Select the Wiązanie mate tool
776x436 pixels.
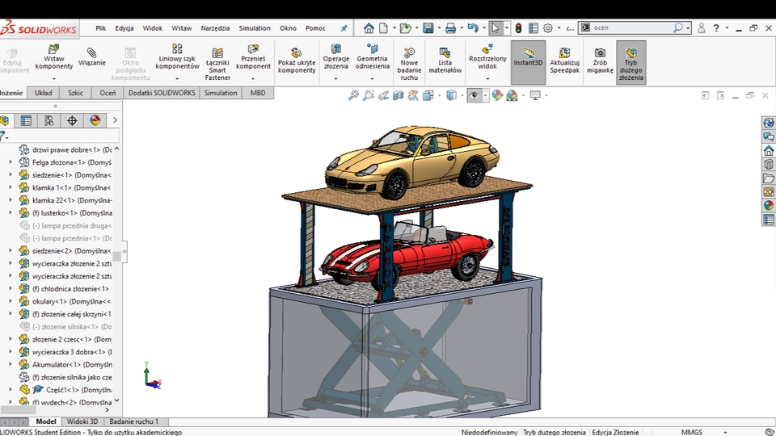click(x=91, y=57)
